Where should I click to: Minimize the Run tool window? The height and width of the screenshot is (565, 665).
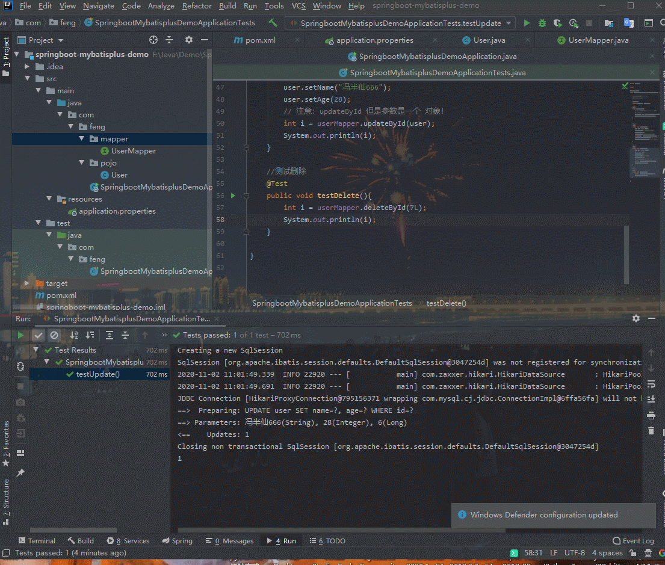(652, 318)
